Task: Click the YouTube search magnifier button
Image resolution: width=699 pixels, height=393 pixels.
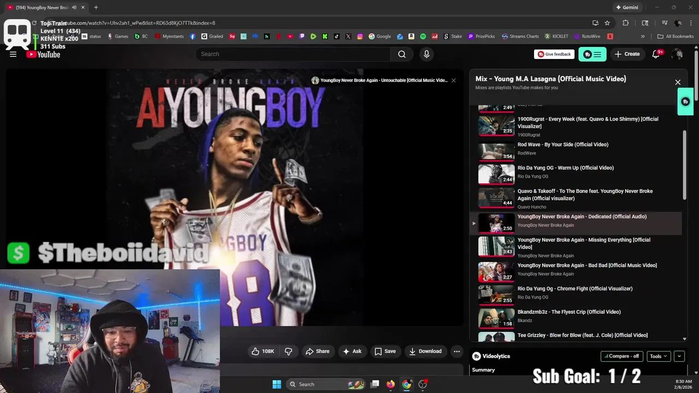Action: [x=402, y=54]
